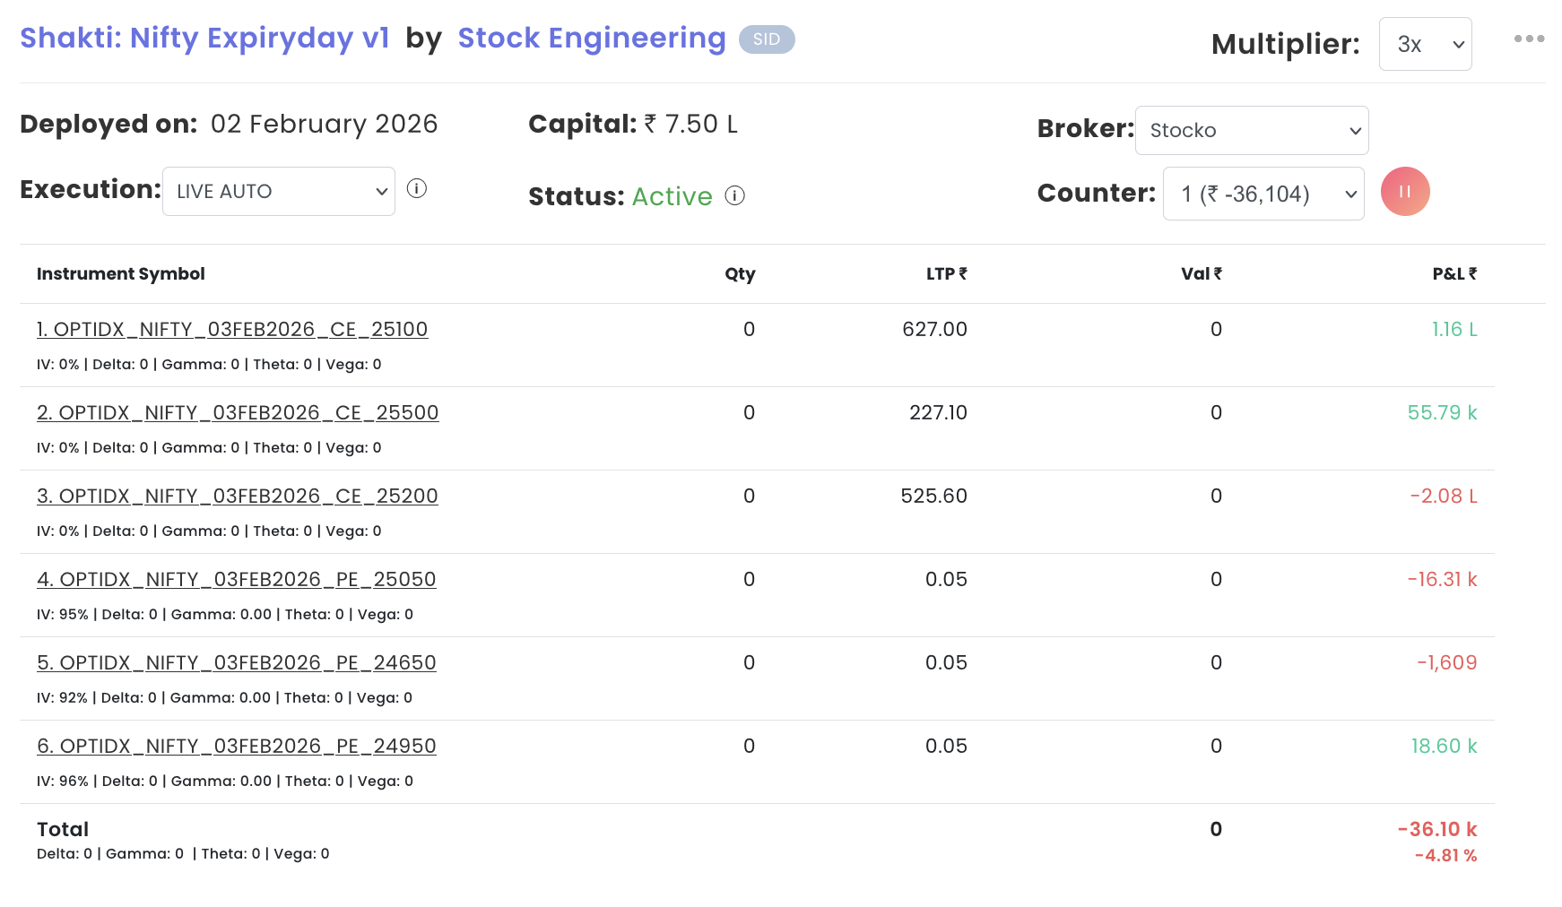
Task: Pause the strategy with the red button
Action: tap(1404, 192)
